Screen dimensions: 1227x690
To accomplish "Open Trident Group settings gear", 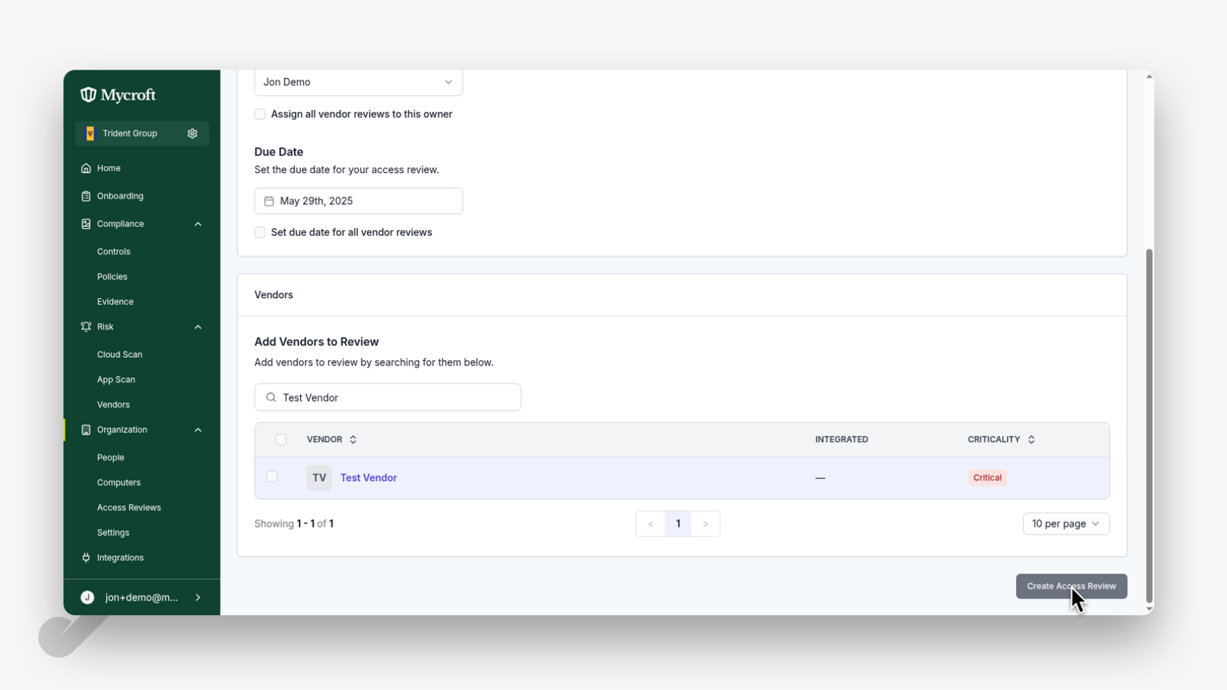I will 192,134.
